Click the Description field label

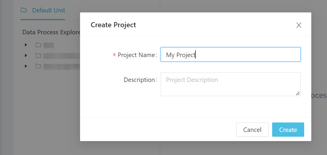coord(139,80)
